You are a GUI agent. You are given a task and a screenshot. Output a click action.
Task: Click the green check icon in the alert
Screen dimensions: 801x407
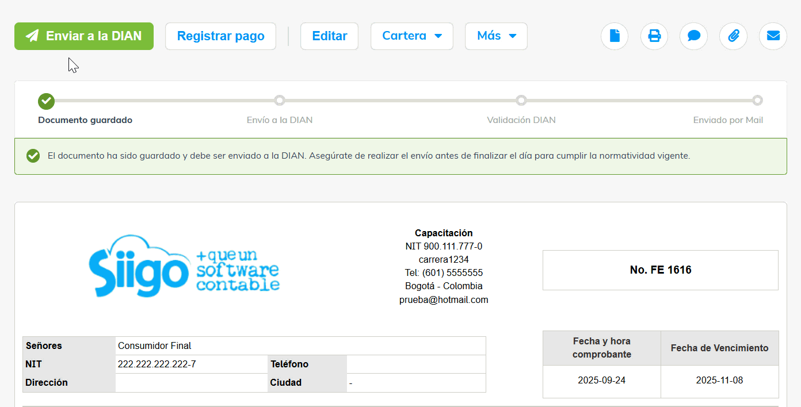(x=33, y=156)
